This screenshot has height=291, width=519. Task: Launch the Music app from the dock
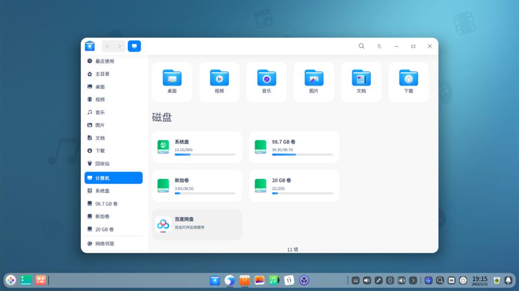pyautogui.click(x=273, y=280)
